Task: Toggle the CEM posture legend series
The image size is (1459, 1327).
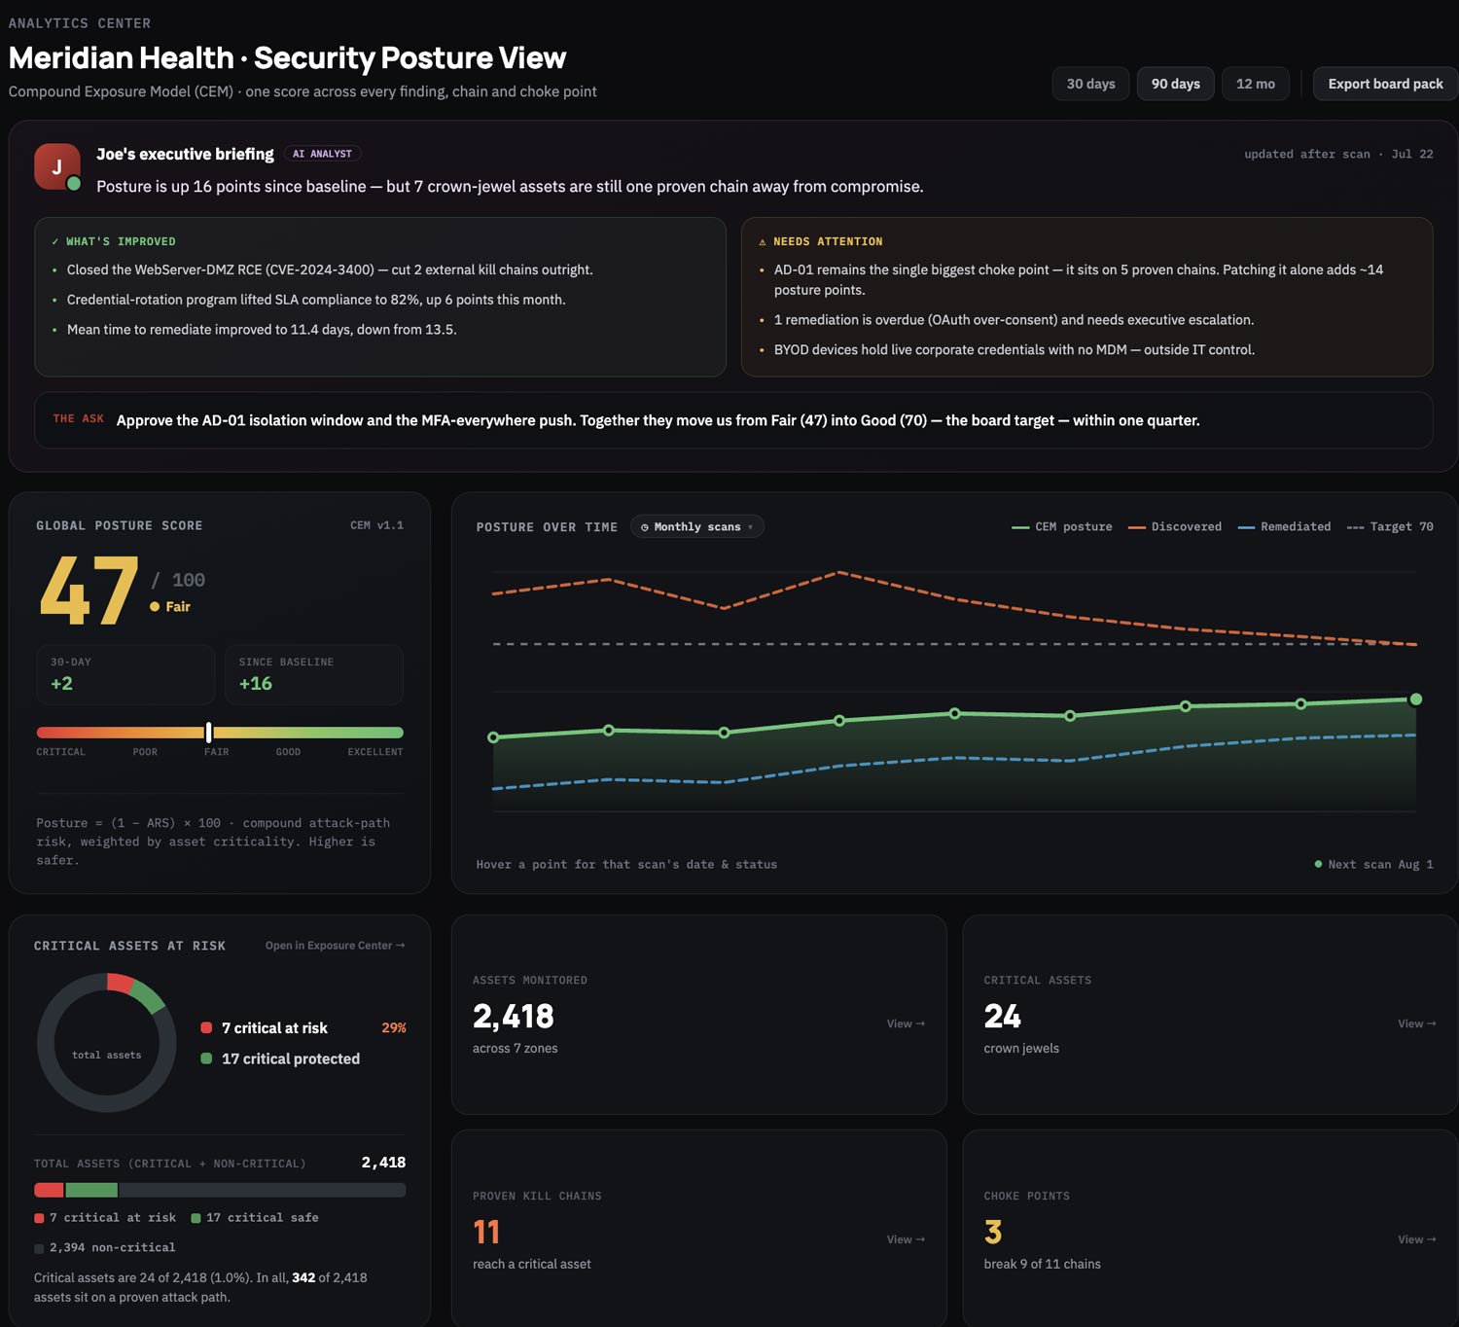Action: (1062, 526)
